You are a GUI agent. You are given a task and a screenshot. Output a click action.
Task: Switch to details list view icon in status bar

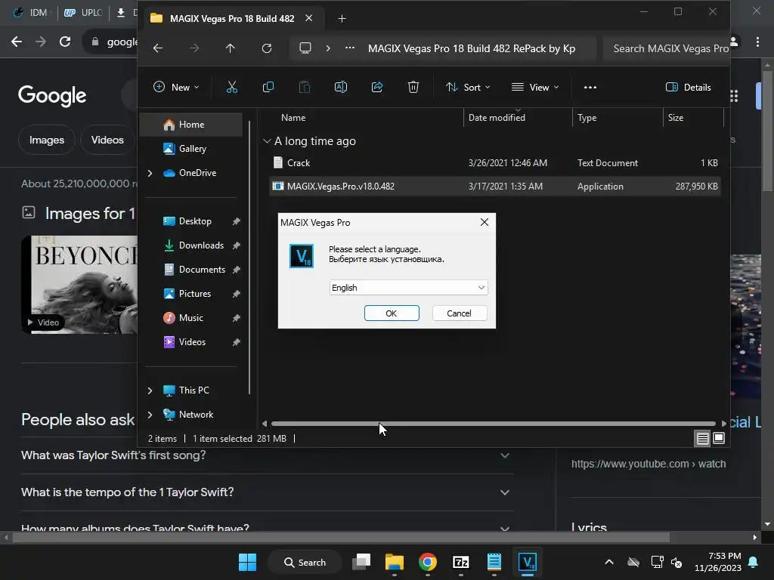[702, 438]
